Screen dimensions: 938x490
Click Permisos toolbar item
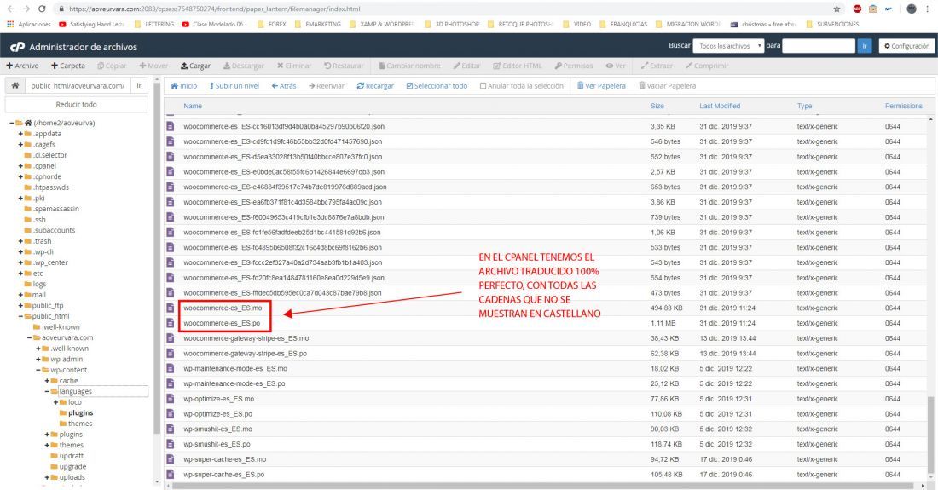pyautogui.click(x=574, y=66)
